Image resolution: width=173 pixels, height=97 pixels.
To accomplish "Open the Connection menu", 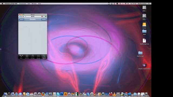I will pos(22,4).
